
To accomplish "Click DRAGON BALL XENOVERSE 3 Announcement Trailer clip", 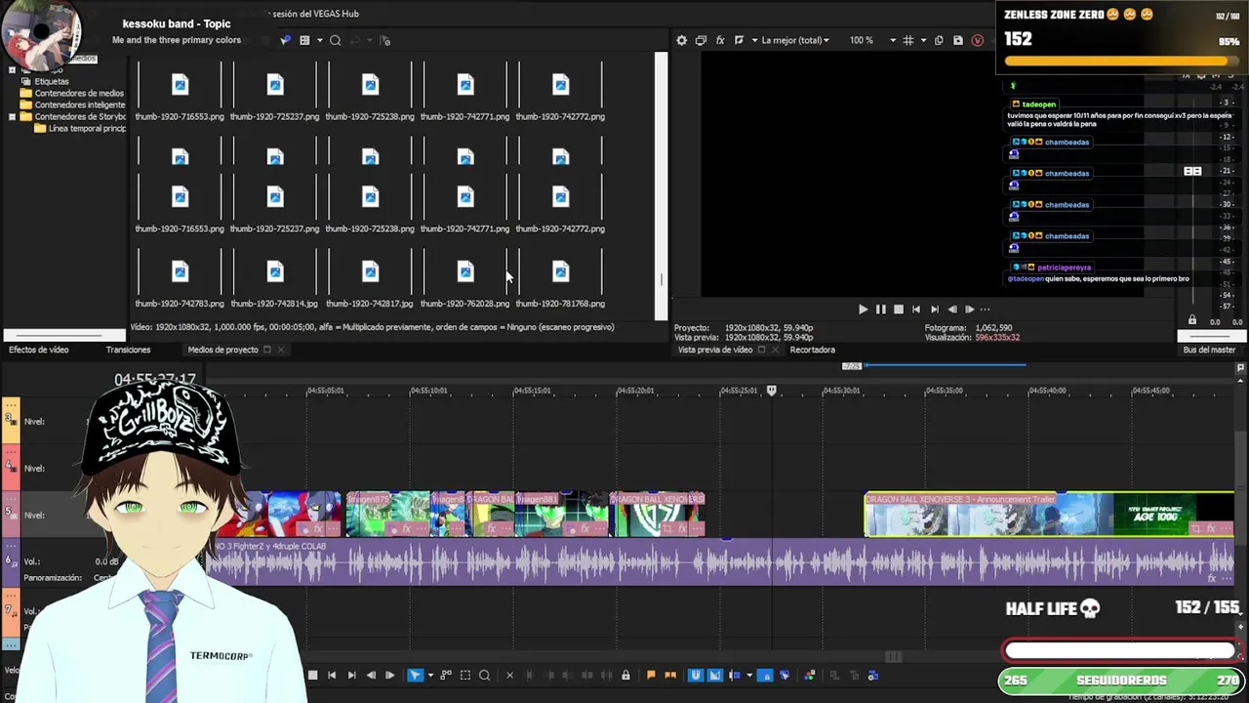I will [x=1049, y=515].
